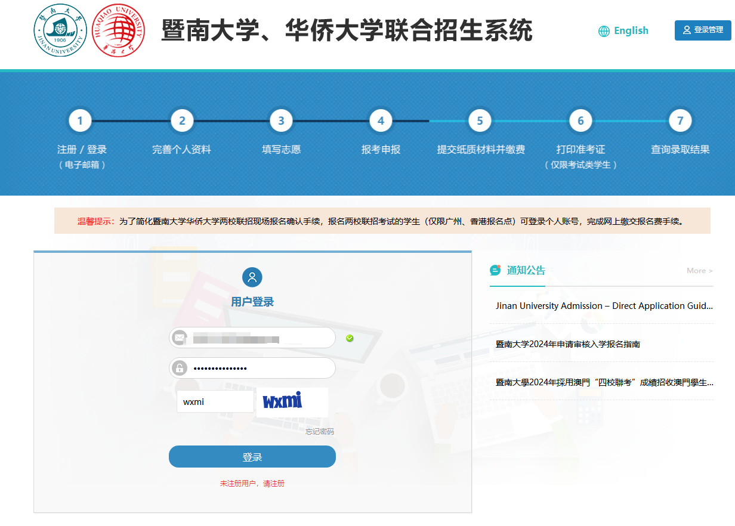Click step 7 circle 查询录取结果

[x=680, y=121]
